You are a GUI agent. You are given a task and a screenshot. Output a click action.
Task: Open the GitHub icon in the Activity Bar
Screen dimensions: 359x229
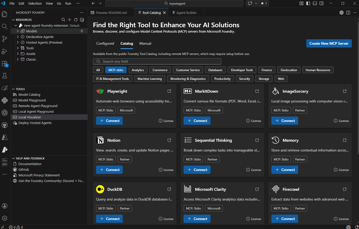coord(4,125)
